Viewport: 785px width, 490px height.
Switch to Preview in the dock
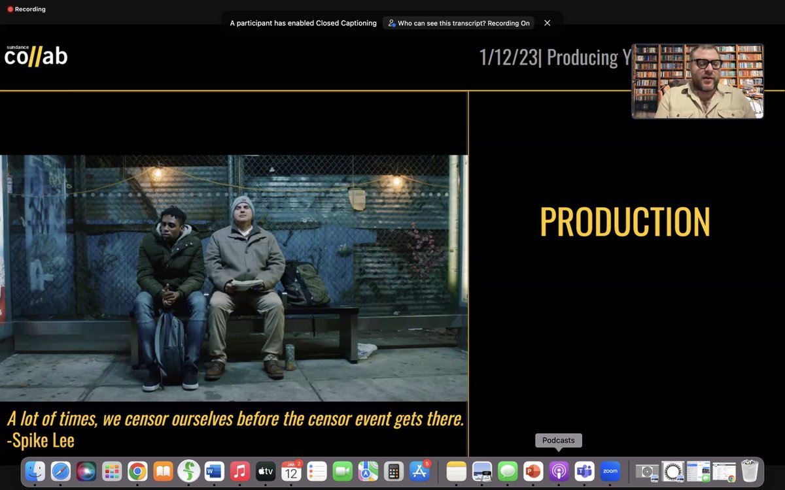[482, 471]
